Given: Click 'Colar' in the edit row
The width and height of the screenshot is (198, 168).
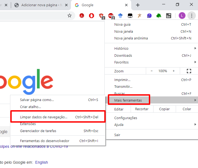Looking at the screenshot, I should [x=187, y=109].
